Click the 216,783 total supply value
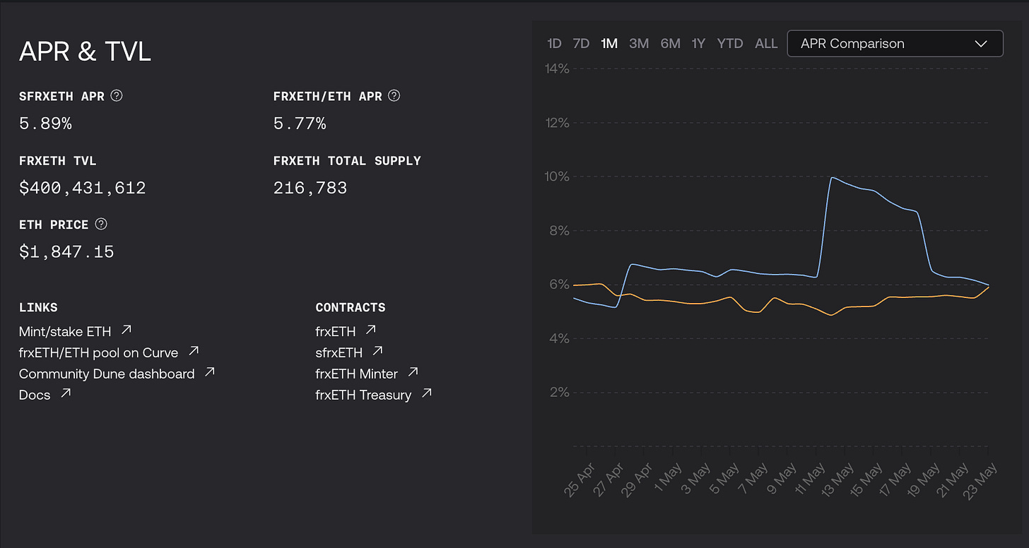Viewport: 1029px width, 548px height. [x=310, y=188]
